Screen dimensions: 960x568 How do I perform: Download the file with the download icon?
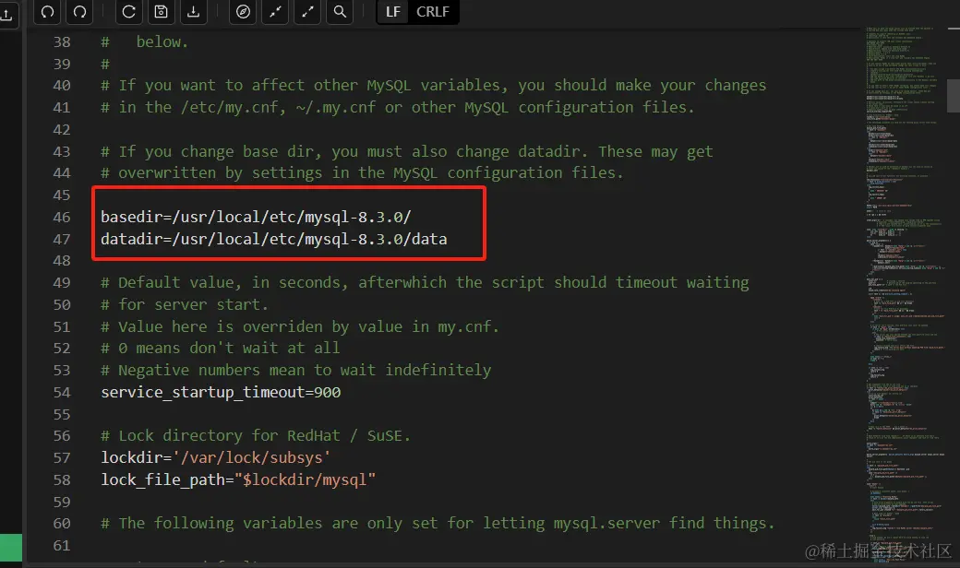point(194,12)
